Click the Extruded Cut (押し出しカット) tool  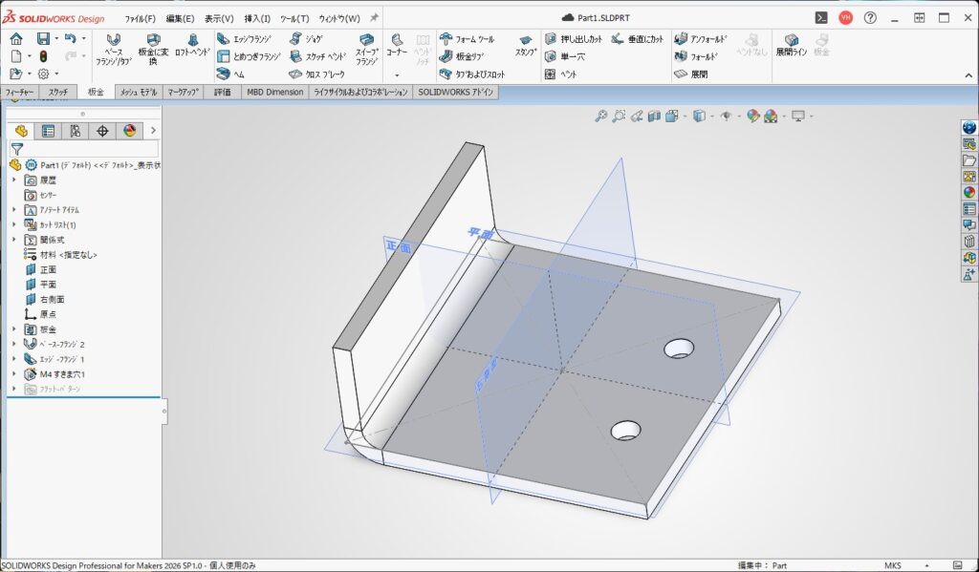pos(574,39)
